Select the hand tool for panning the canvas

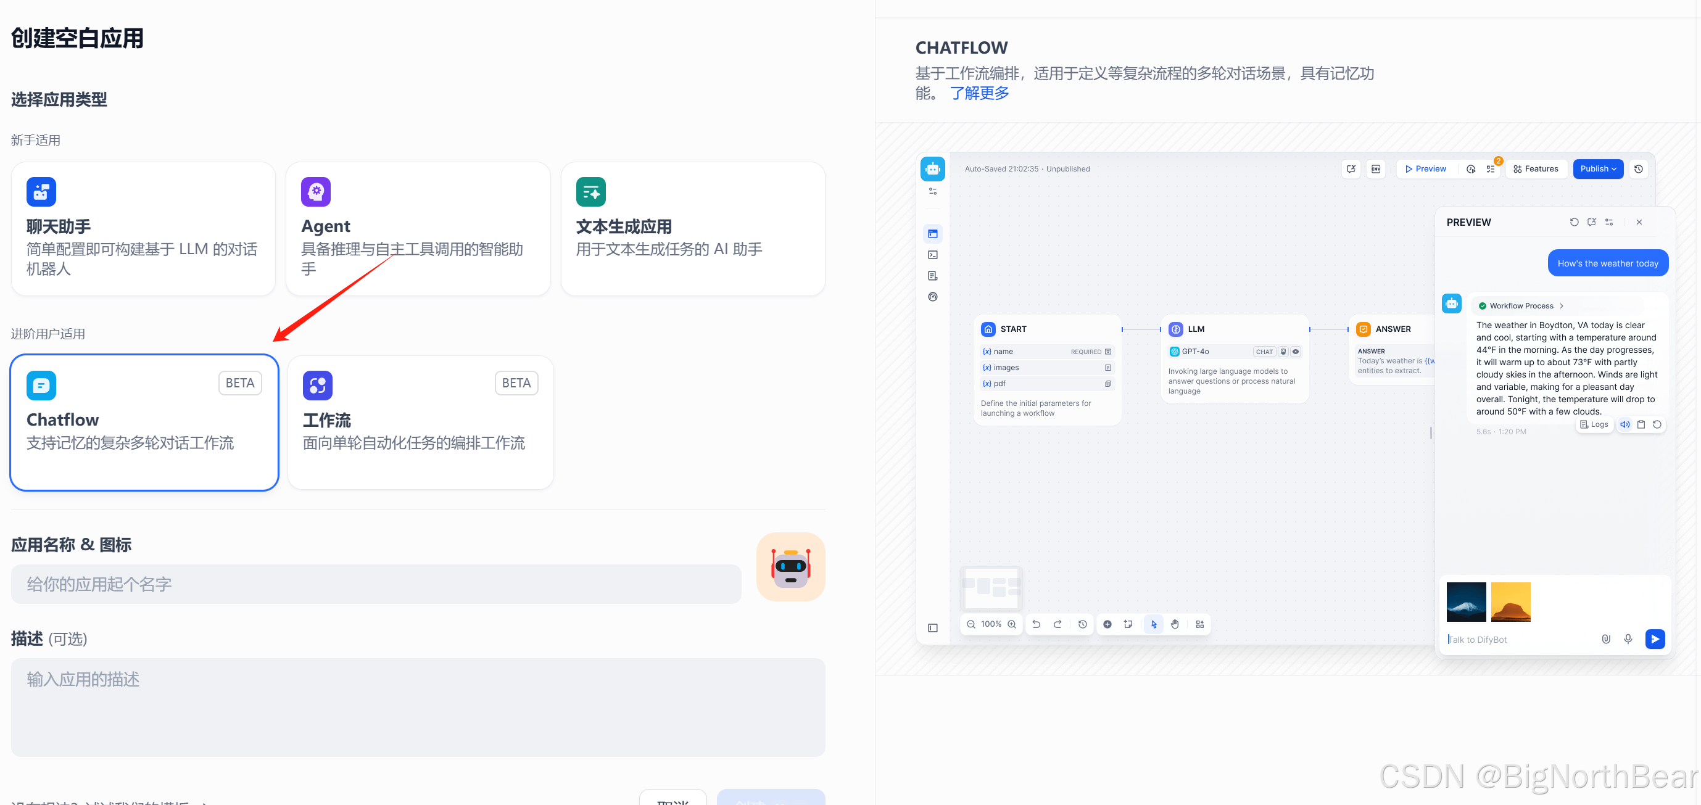coord(1175,624)
